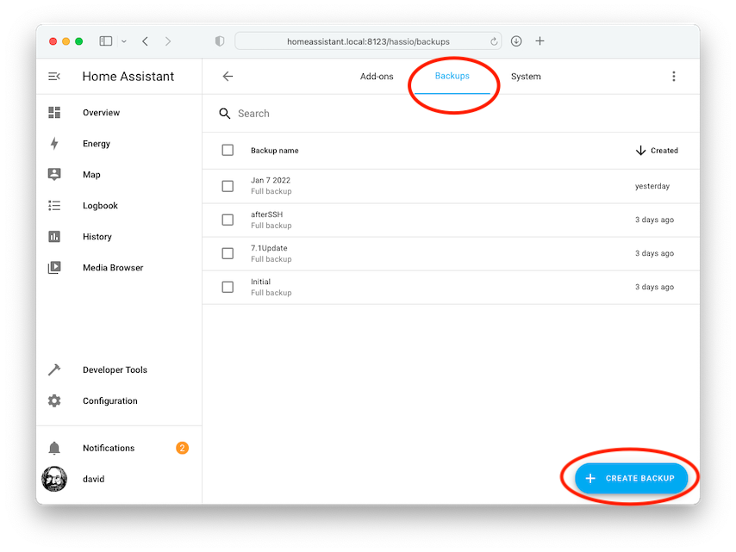Image resolution: width=736 pixels, height=552 pixels.
Task: Open a new Safari tab
Action: [x=540, y=41]
